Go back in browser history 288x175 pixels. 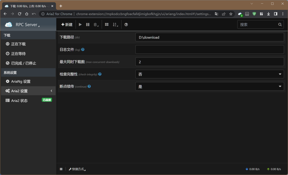pyautogui.click(x=5, y=14)
